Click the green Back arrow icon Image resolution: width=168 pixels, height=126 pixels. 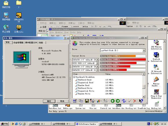tap(113, 101)
